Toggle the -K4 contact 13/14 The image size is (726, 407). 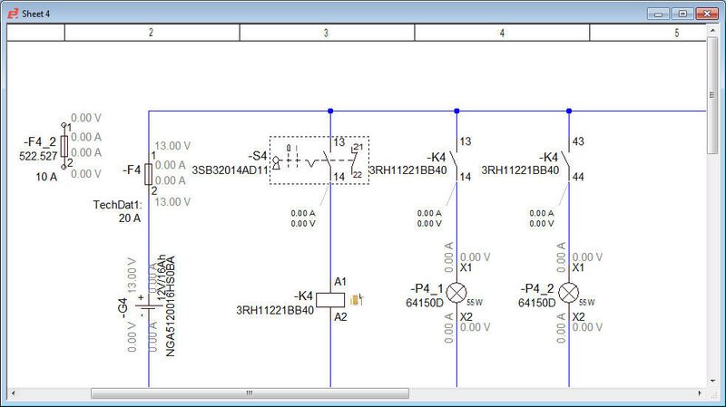(456, 160)
